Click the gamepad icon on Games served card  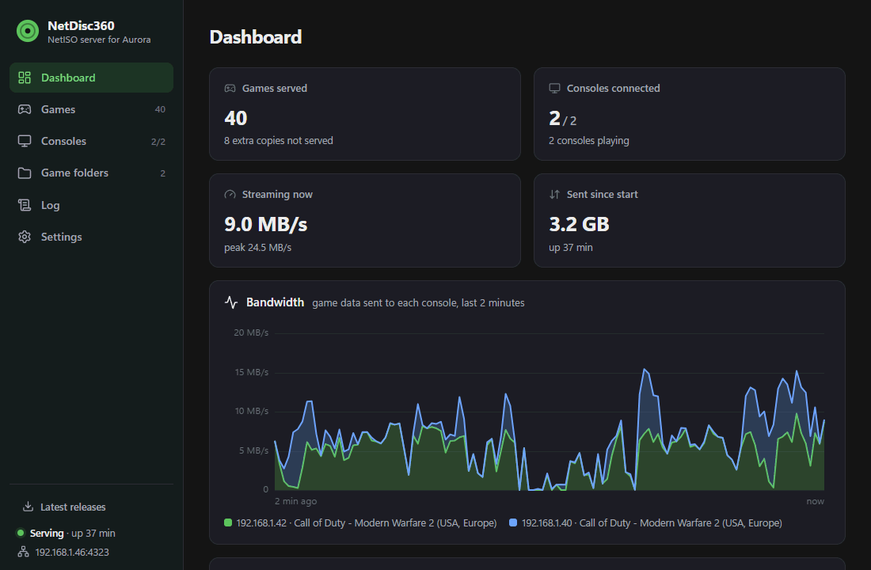click(230, 89)
